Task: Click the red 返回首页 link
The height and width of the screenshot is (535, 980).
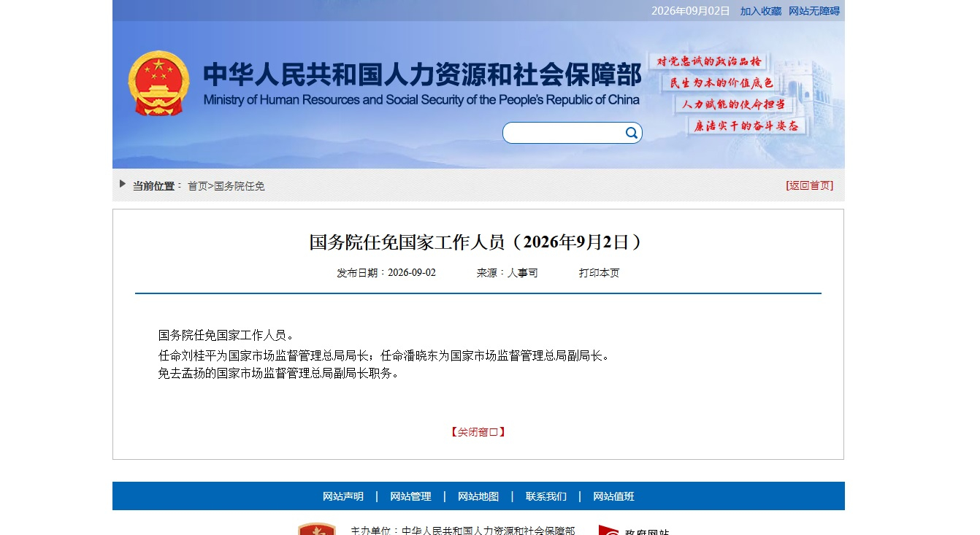Action: [x=809, y=185]
